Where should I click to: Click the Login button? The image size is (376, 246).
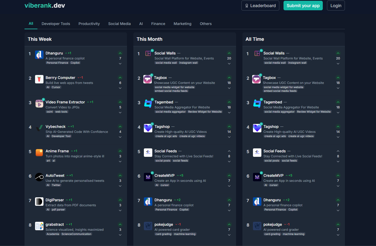(336, 6)
